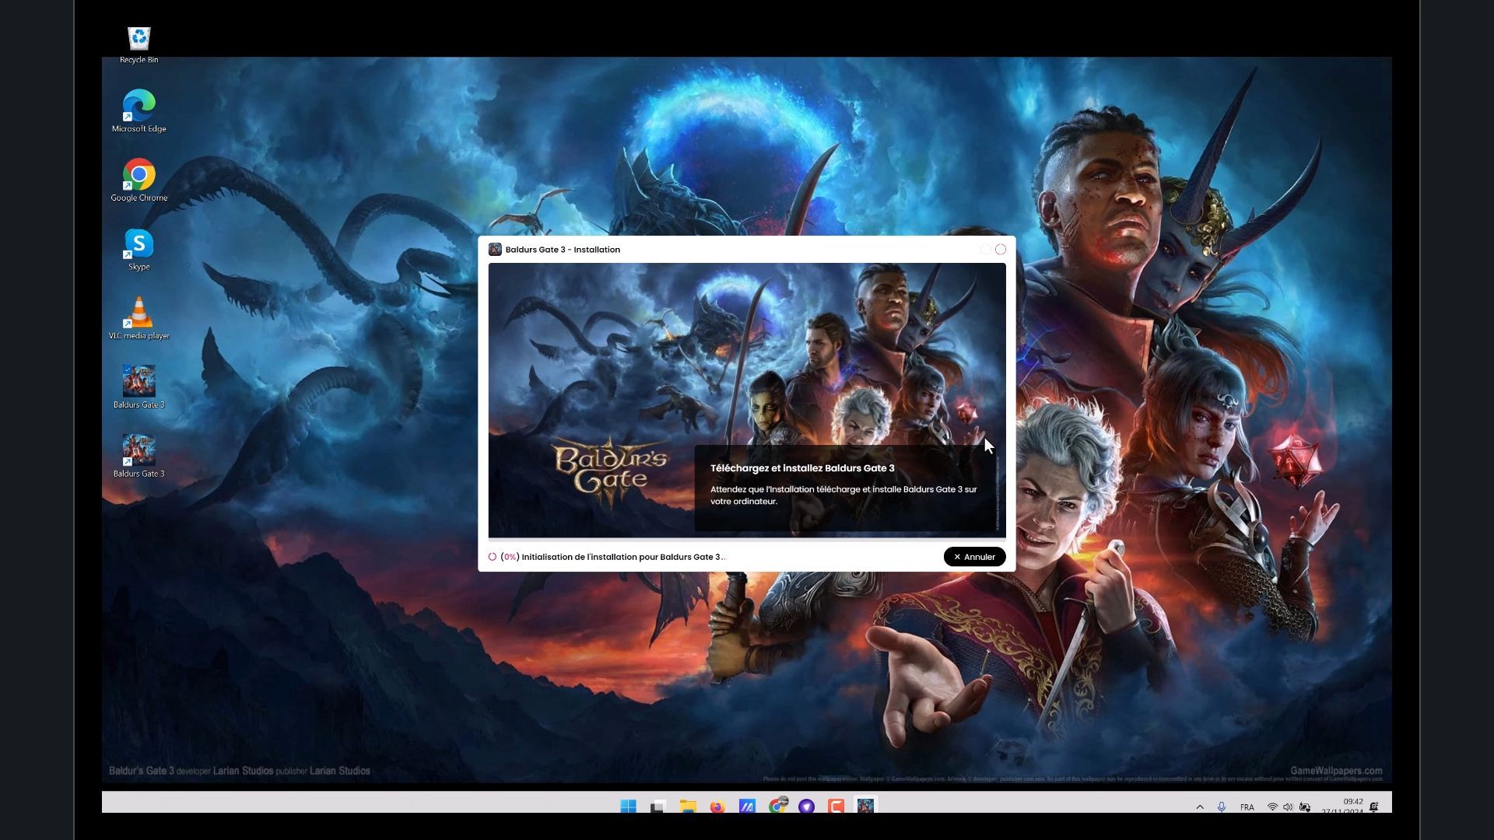Click the FRA language indicator
Image resolution: width=1494 pixels, height=840 pixels.
(x=1247, y=807)
